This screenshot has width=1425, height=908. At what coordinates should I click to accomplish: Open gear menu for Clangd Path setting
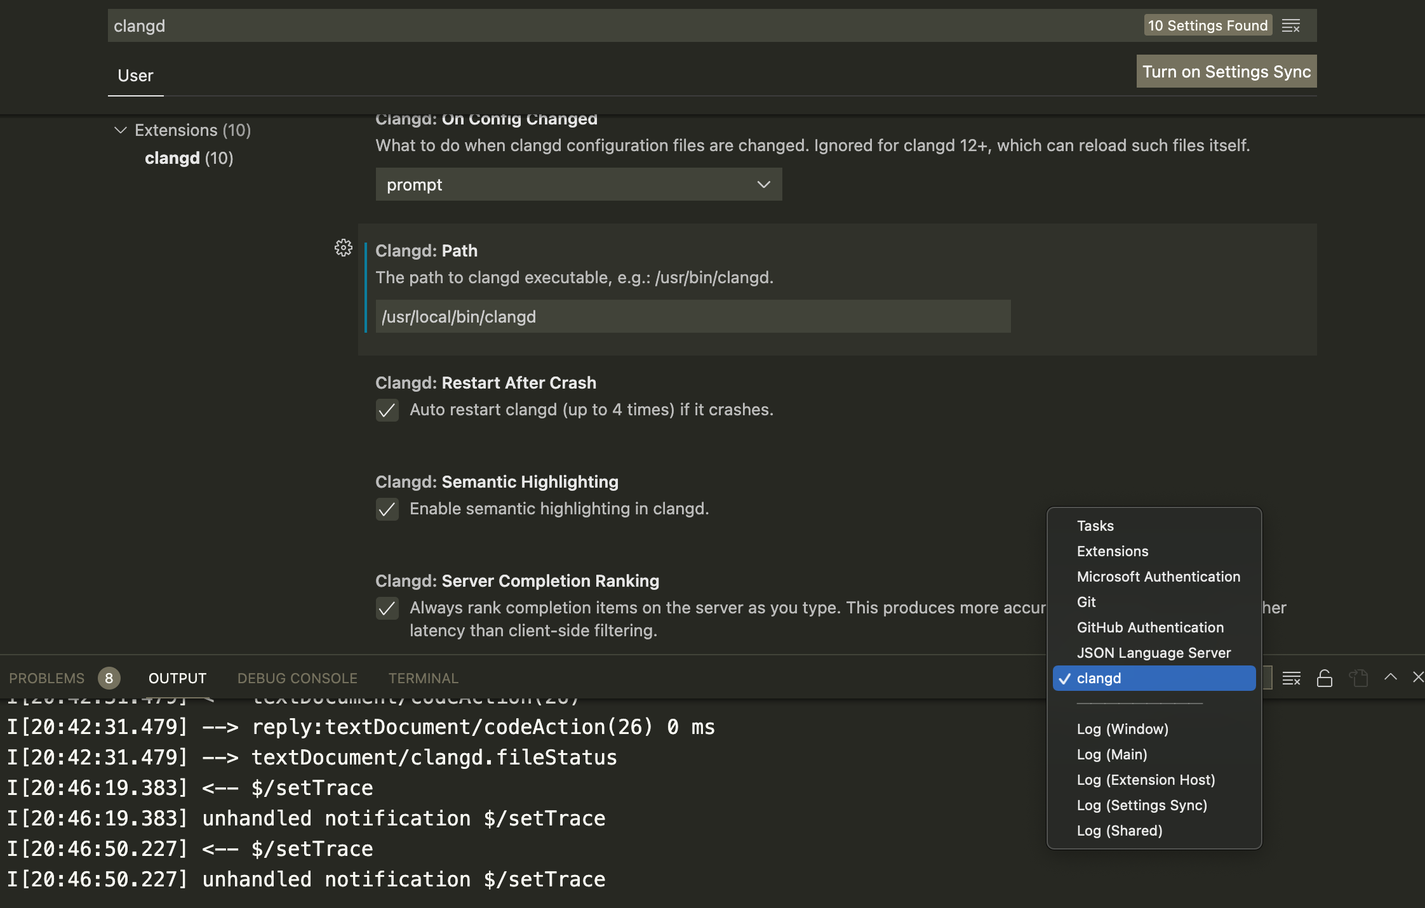point(344,248)
